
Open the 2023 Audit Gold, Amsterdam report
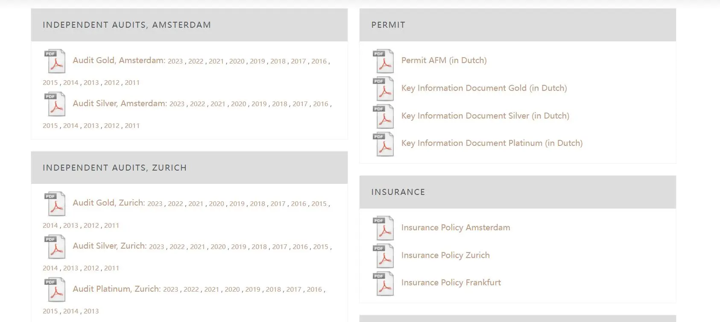[175, 61]
